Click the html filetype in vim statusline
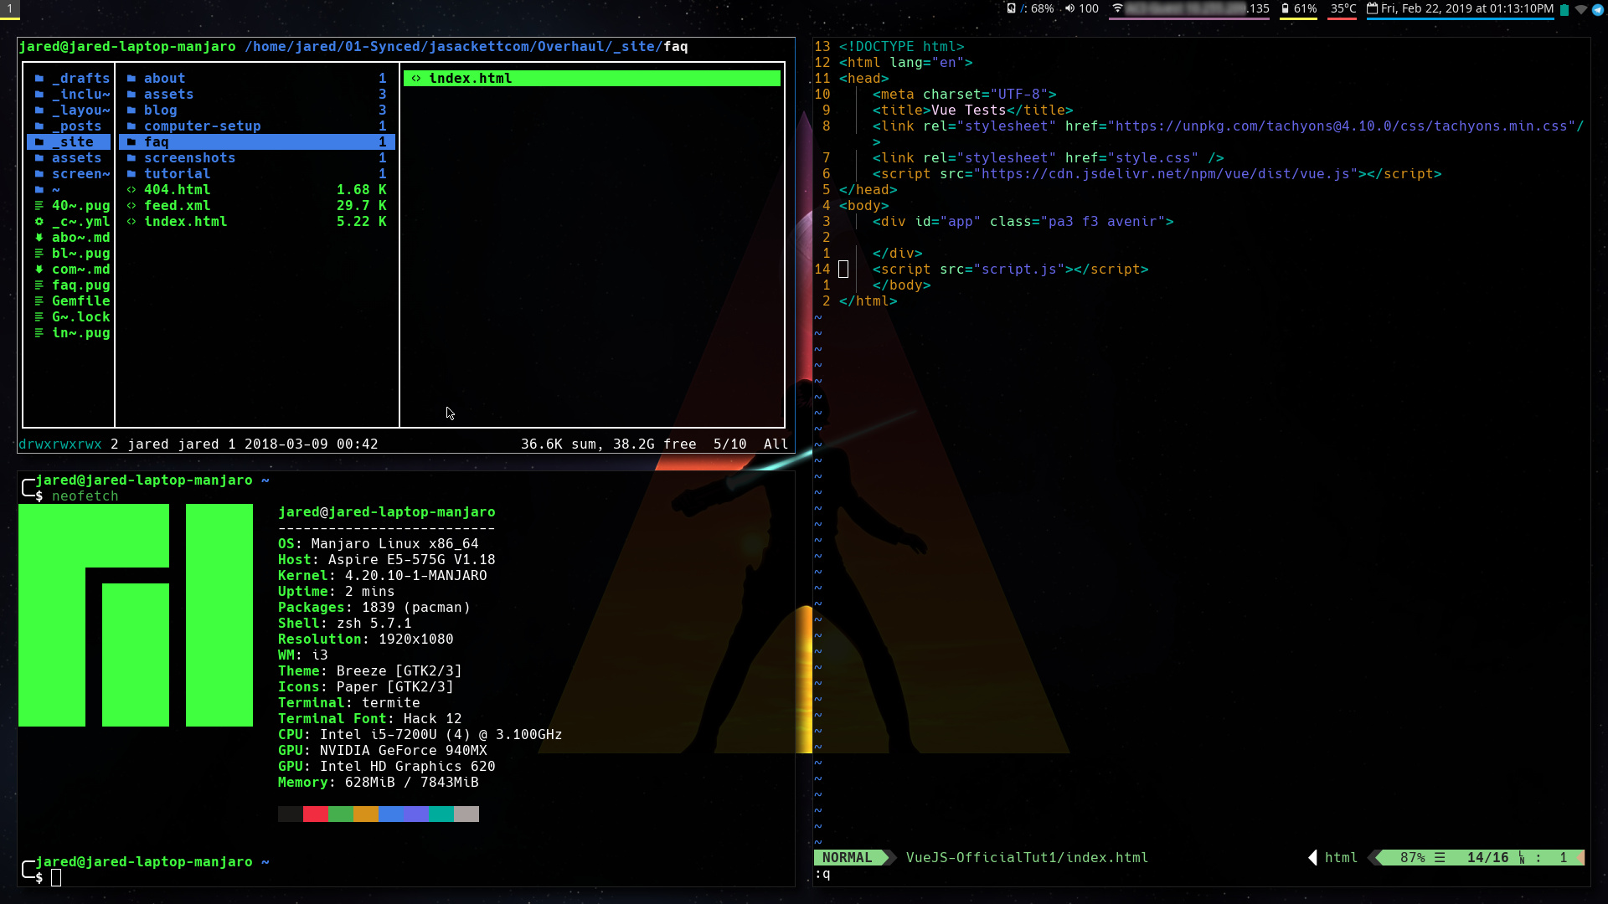 tap(1341, 858)
